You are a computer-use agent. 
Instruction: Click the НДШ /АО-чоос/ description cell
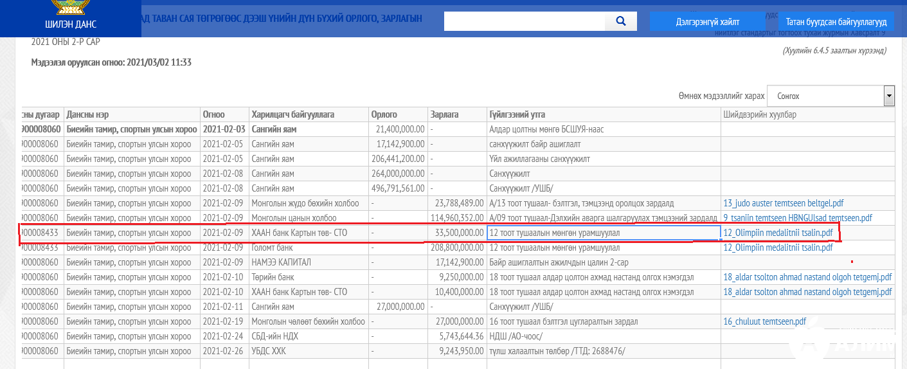pos(604,336)
